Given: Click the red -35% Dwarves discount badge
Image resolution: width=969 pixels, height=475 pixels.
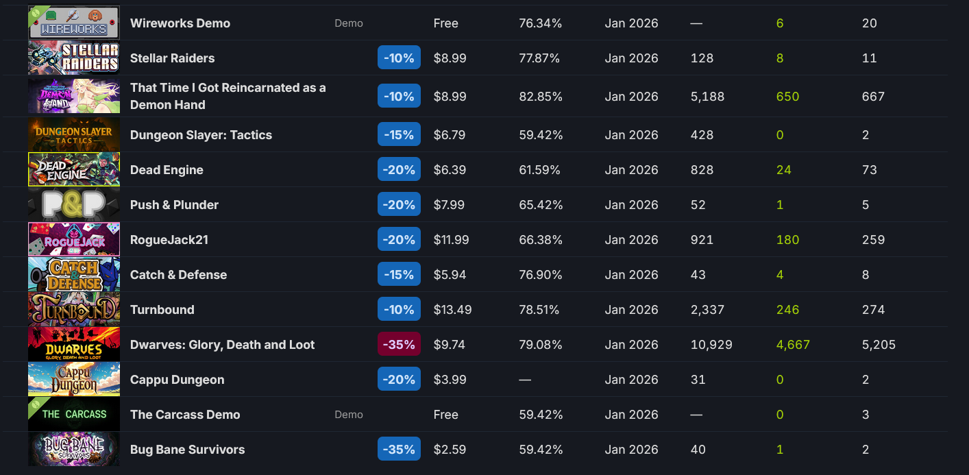Looking at the screenshot, I should tap(399, 345).
